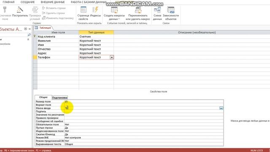The width and height of the screenshot is (270, 152).
Task: Click the Счетчик data type cell
Action: [96, 37]
